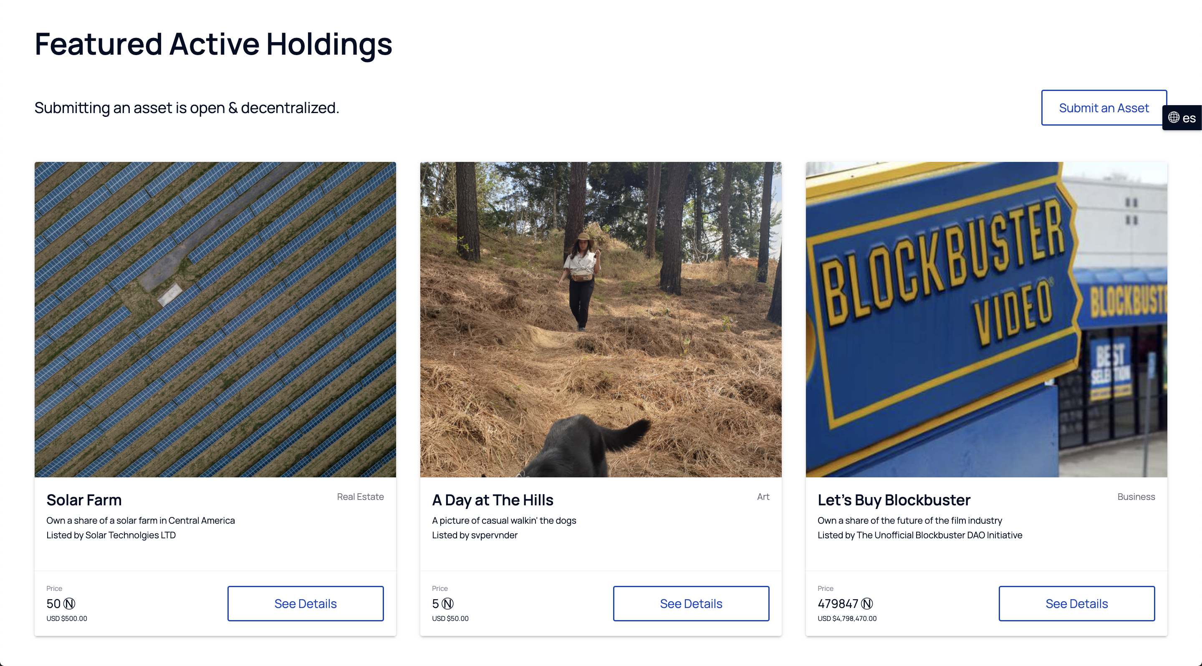Open the dog walking hills photo
Image resolution: width=1202 pixels, height=666 pixels.
coord(601,320)
